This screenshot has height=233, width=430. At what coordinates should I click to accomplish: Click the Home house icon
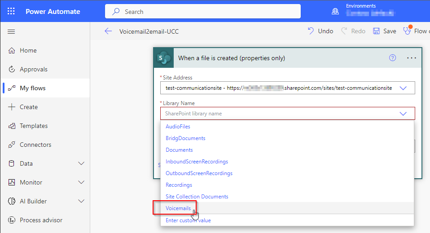pos(12,50)
